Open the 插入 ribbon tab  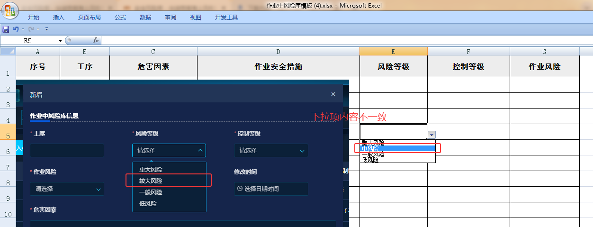(59, 18)
